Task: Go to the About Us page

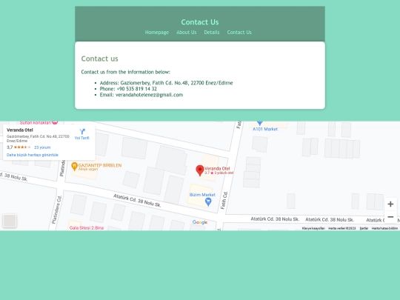Action: pos(187,33)
